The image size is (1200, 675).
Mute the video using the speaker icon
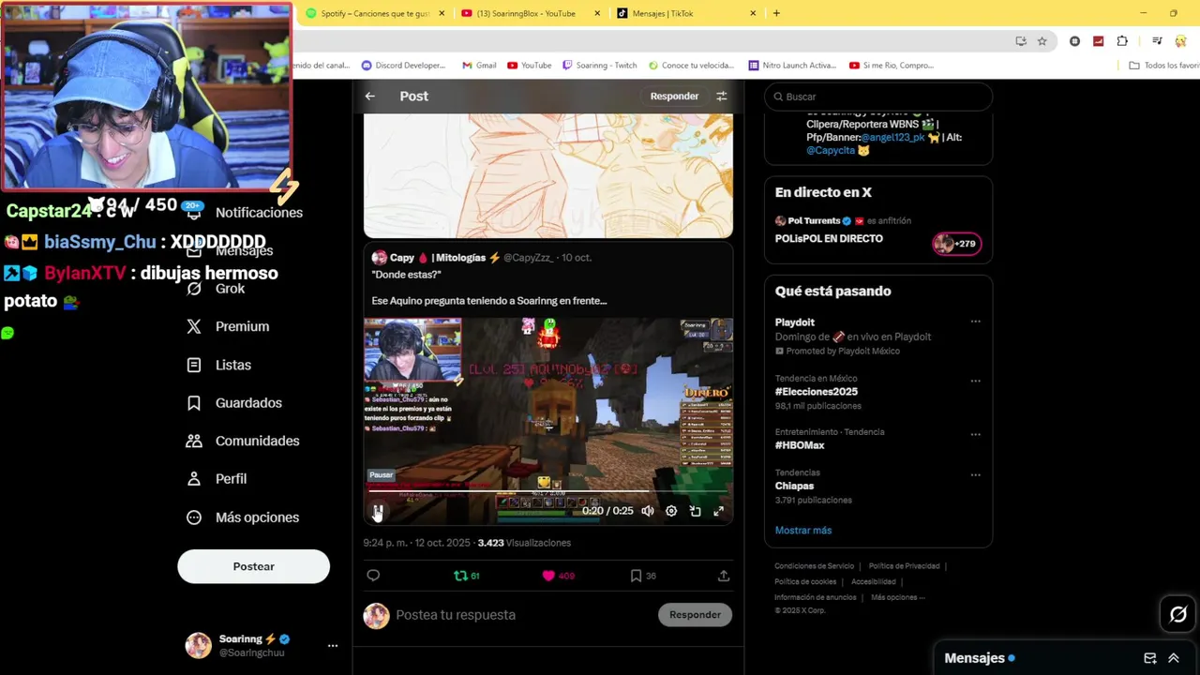point(647,511)
